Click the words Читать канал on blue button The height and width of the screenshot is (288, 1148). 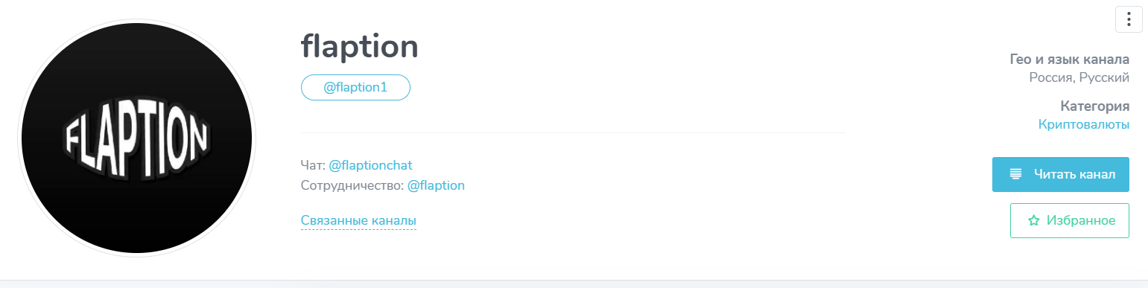click(x=1074, y=174)
